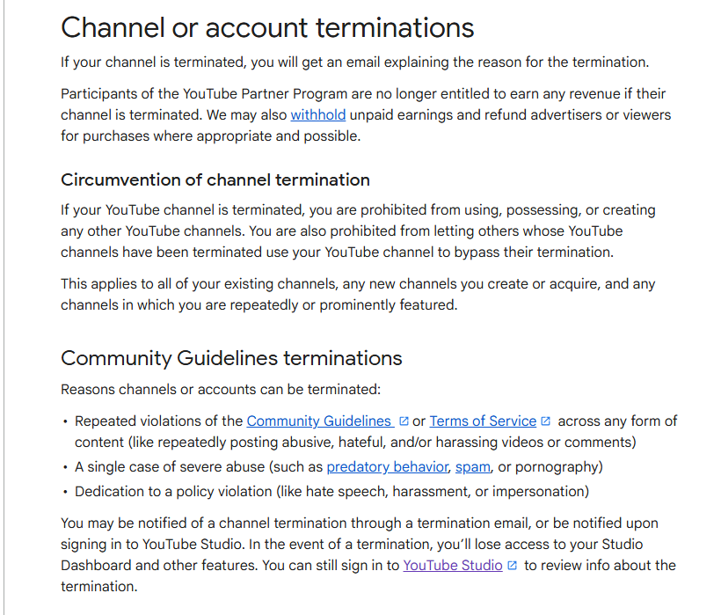The height and width of the screenshot is (615, 721).
Task: Go to the YouTube Studio link
Action: coord(453,565)
